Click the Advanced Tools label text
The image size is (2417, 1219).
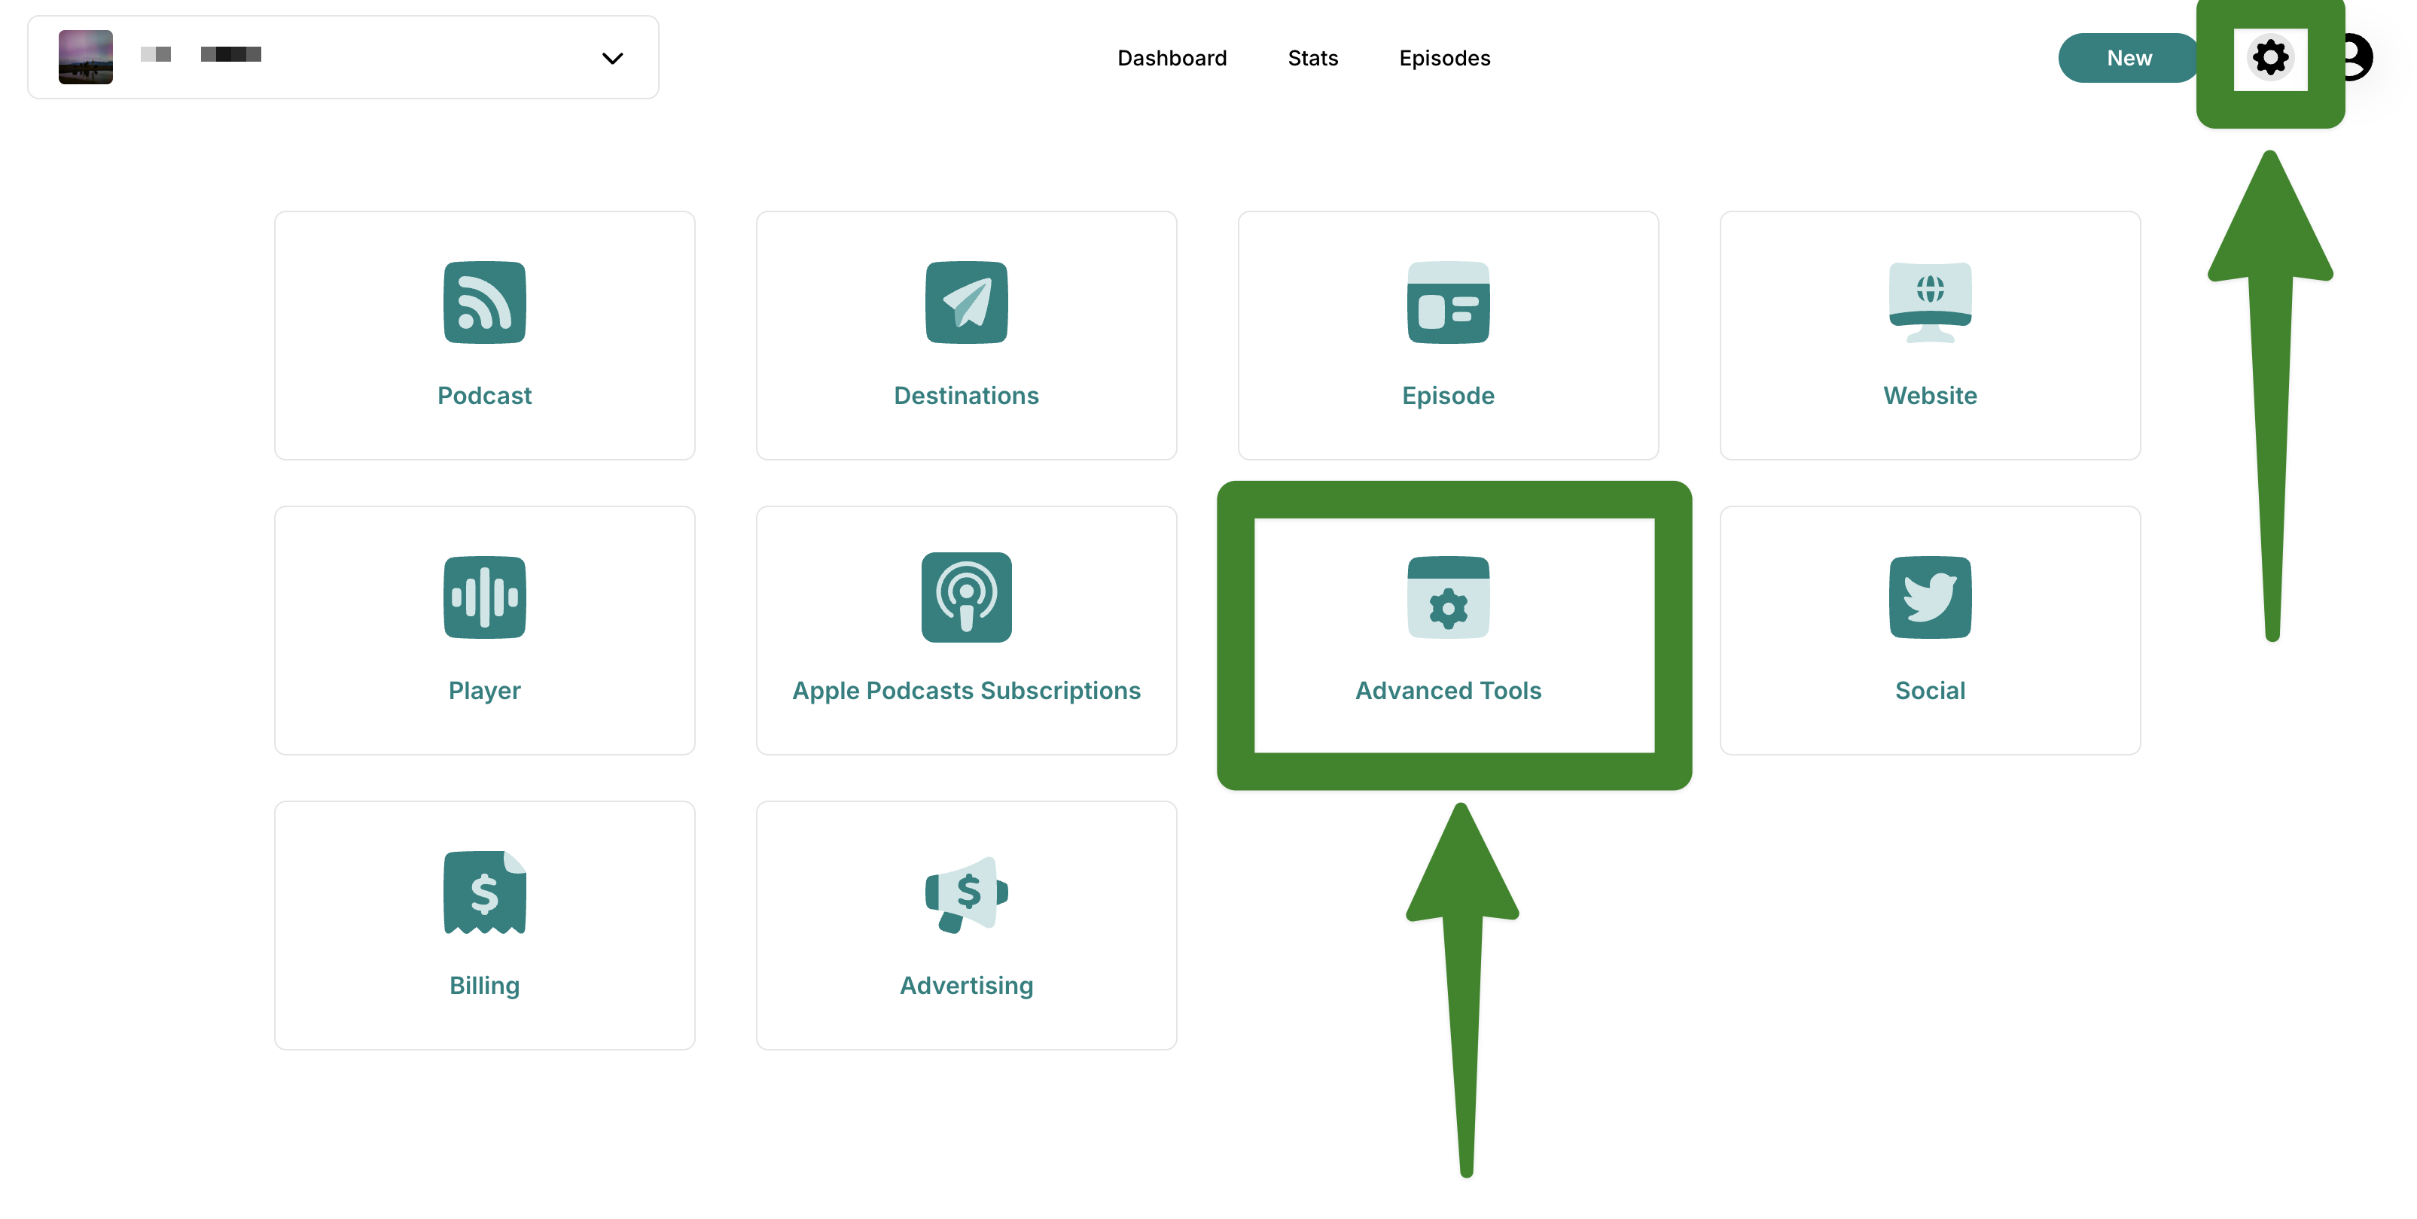tap(1448, 690)
